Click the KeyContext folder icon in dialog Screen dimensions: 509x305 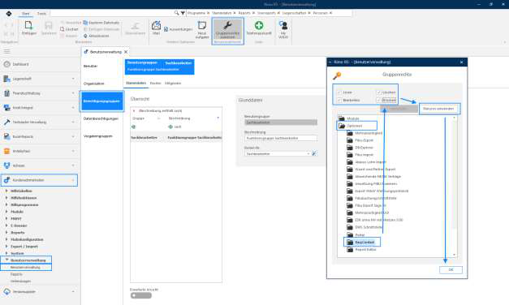[x=350, y=242]
